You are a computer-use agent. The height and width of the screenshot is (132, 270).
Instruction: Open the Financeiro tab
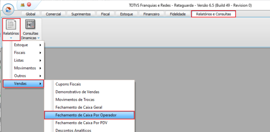(151, 14)
